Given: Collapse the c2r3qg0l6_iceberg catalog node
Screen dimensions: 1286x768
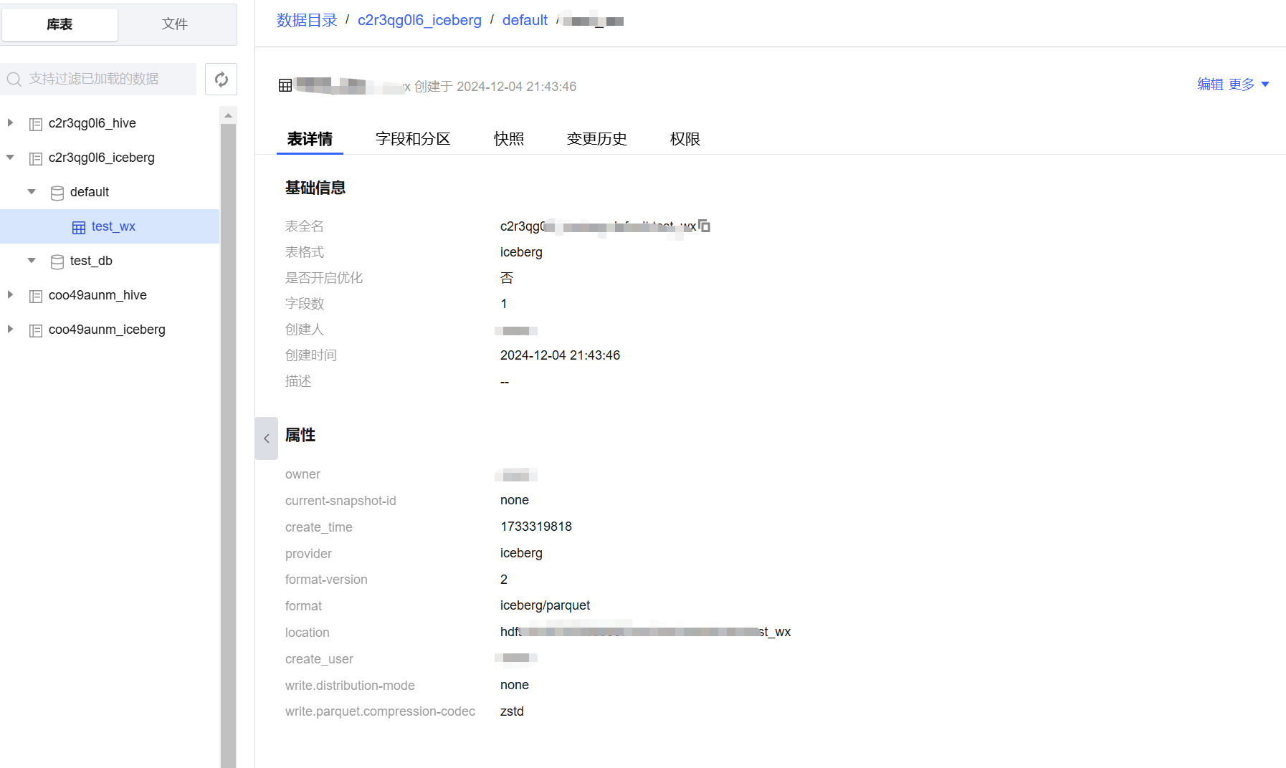Looking at the screenshot, I should coord(10,158).
